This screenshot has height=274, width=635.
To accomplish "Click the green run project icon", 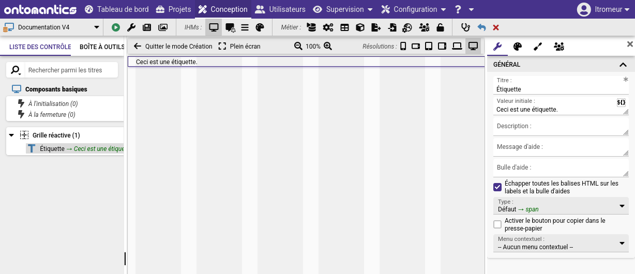I will click(115, 27).
